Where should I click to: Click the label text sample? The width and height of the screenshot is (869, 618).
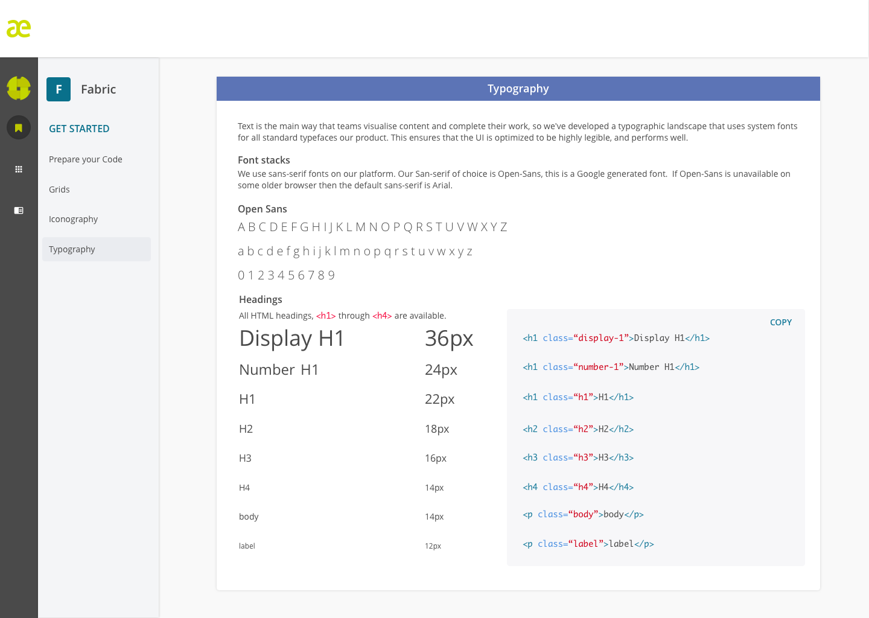click(247, 546)
